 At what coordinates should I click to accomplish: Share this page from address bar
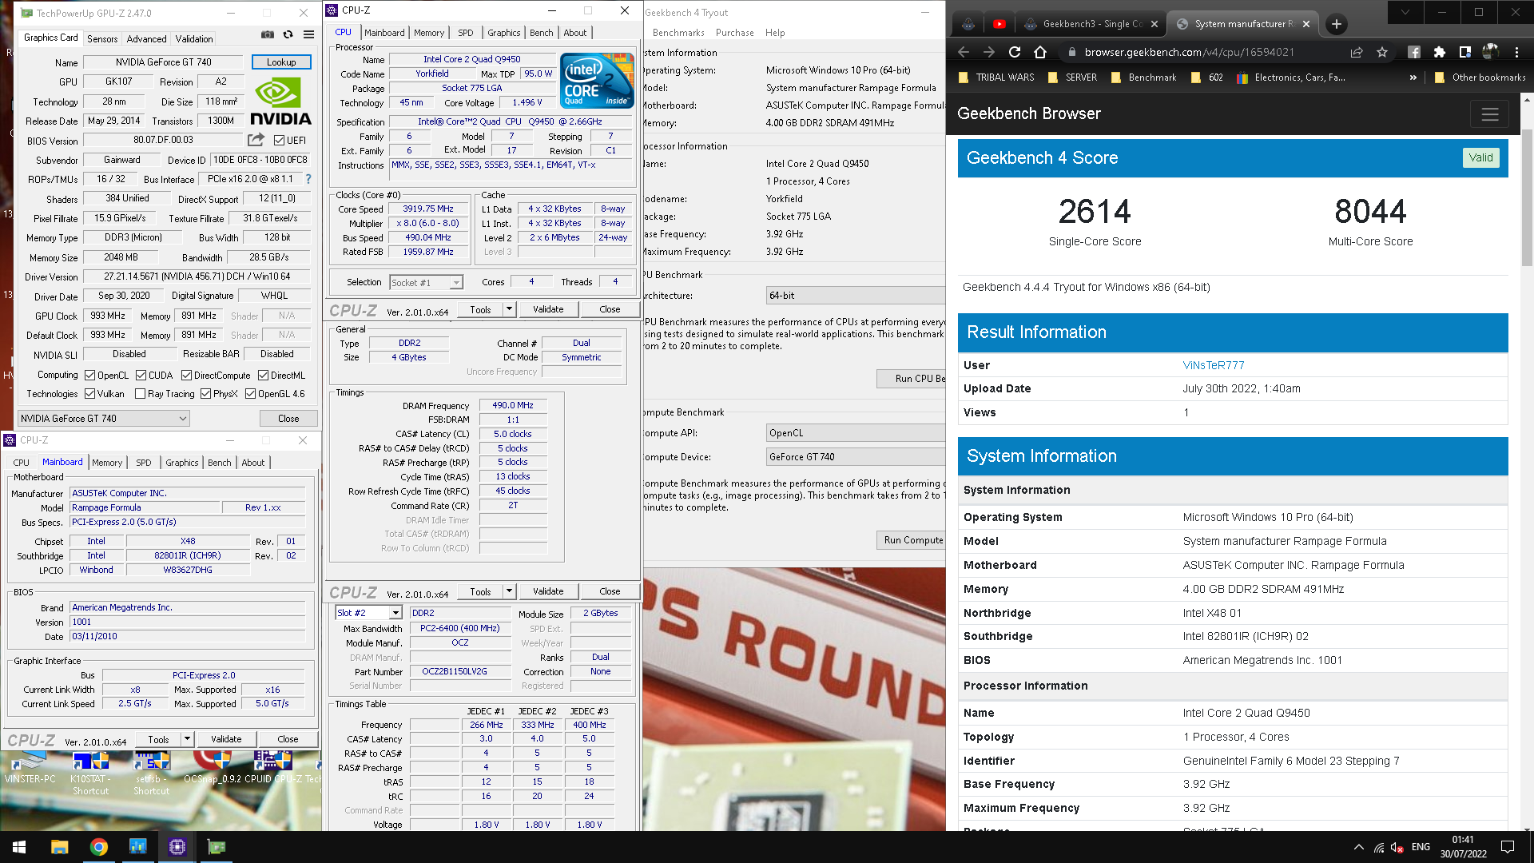coord(1357,52)
